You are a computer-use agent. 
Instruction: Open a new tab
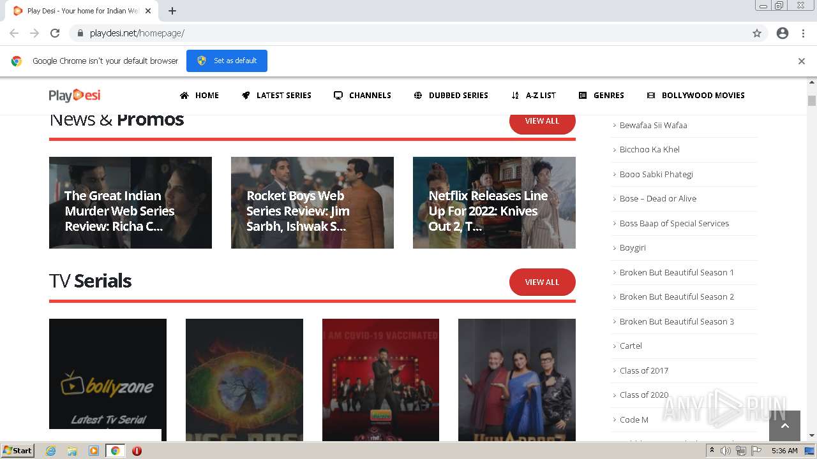coord(172,11)
